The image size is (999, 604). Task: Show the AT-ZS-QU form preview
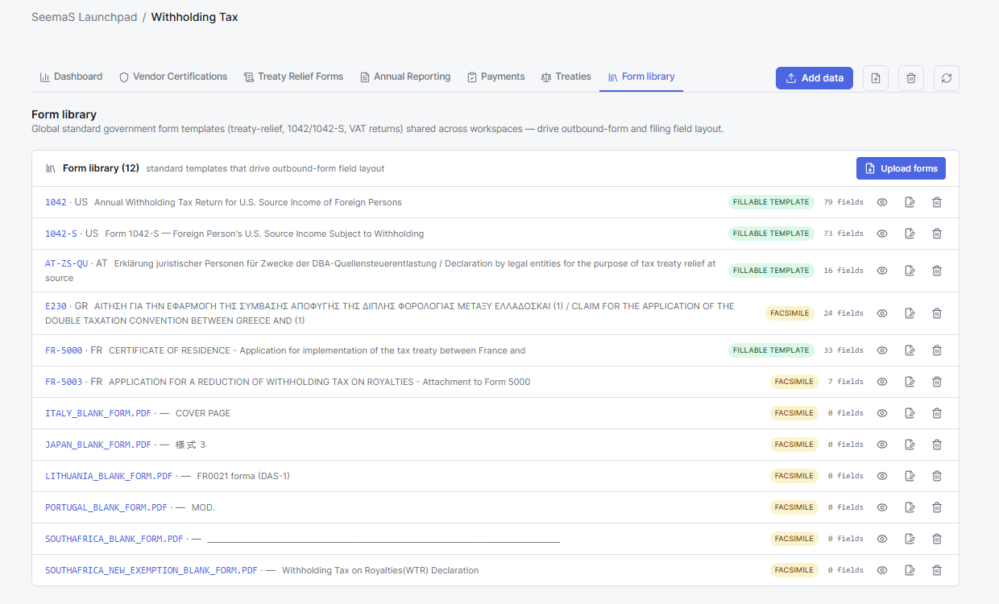[x=882, y=271]
